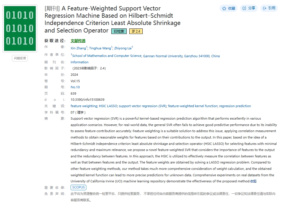
Task: Select the feature weighting keyword
Action: click(84, 106)
